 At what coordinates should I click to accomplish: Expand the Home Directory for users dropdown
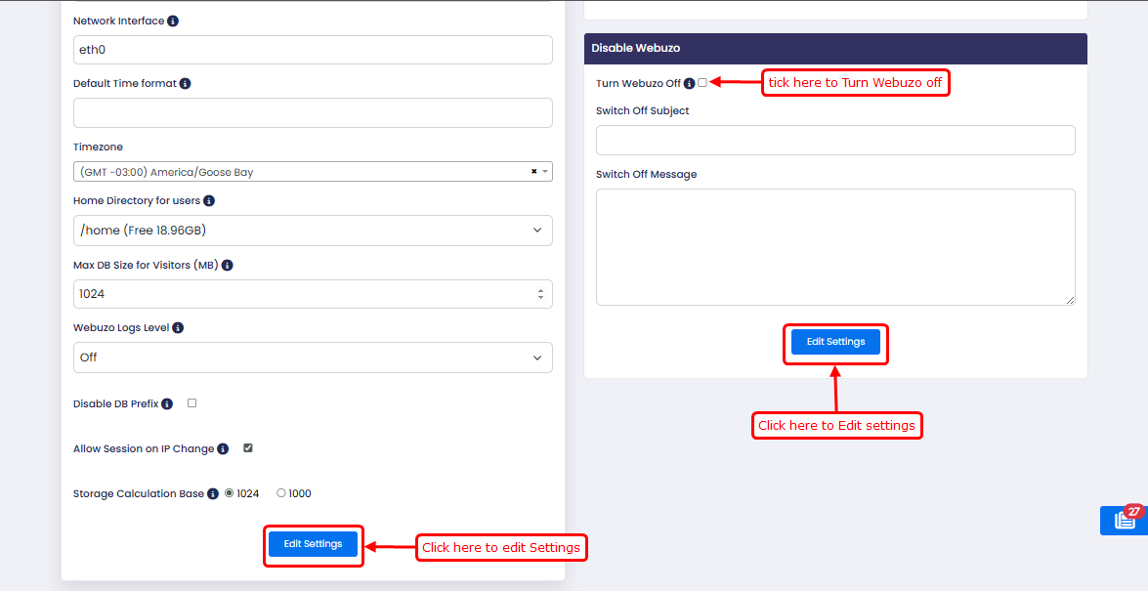tap(313, 231)
